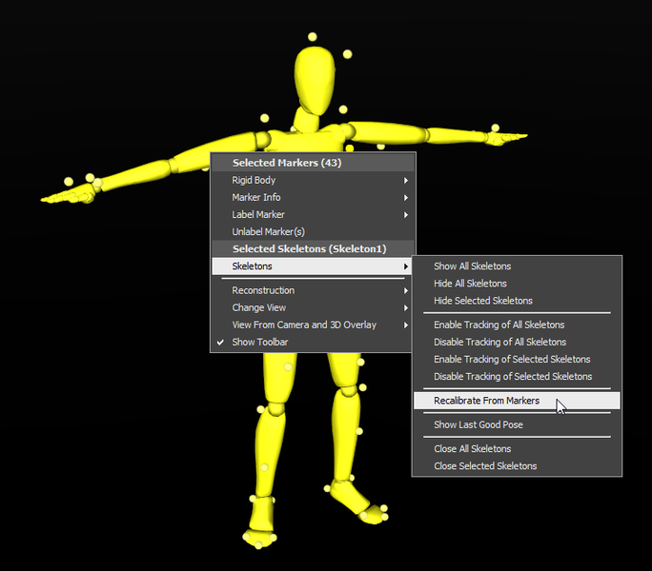The width and height of the screenshot is (652, 571).
Task: Enable Tracking of Selected Skeletons
Action: pos(512,360)
